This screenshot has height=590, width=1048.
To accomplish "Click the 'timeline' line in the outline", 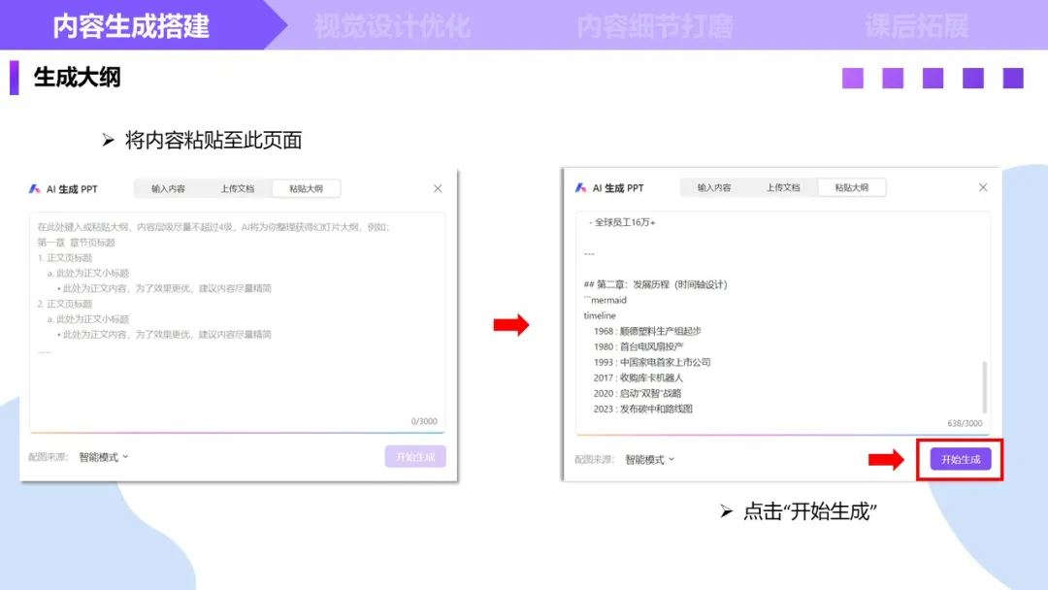I will tap(600, 315).
